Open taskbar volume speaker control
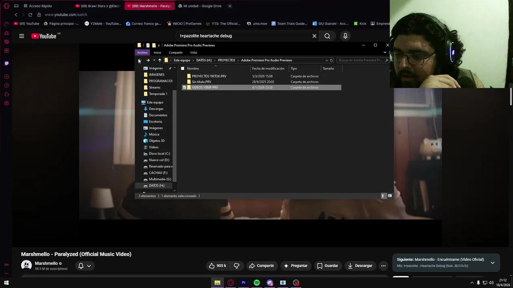513x288 pixels. point(491,283)
